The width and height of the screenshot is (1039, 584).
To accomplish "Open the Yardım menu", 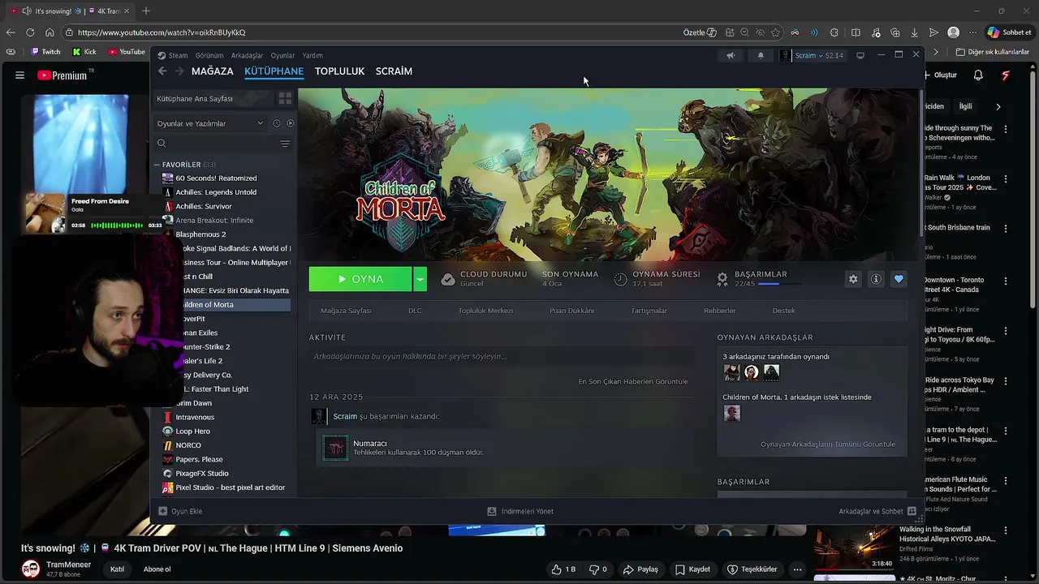I will (313, 56).
